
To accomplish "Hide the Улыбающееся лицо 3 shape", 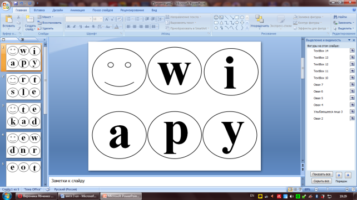I will 352,111.
